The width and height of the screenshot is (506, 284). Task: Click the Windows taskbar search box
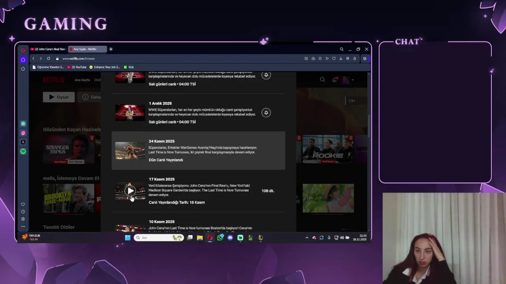pos(159,238)
